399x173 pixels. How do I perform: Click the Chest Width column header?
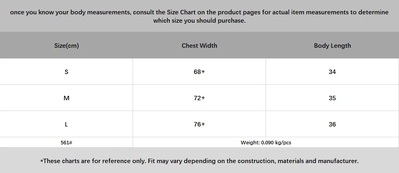tap(199, 46)
